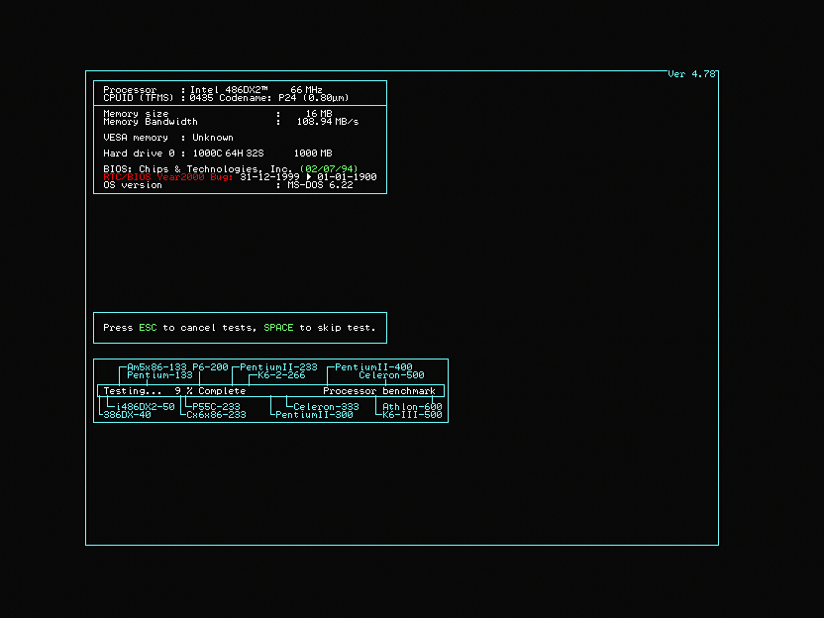Select the "MS-DOS 6.22" value
Image resolution: width=824 pixels, height=618 pixels.
click(320, 184)
